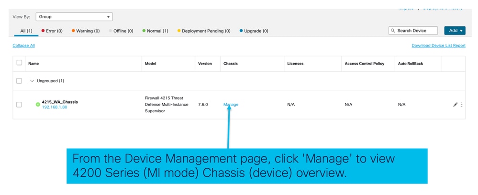Open the View By Group dropdown
The height and width of the screenshot is (195, 478).
(x=74, y=17)
